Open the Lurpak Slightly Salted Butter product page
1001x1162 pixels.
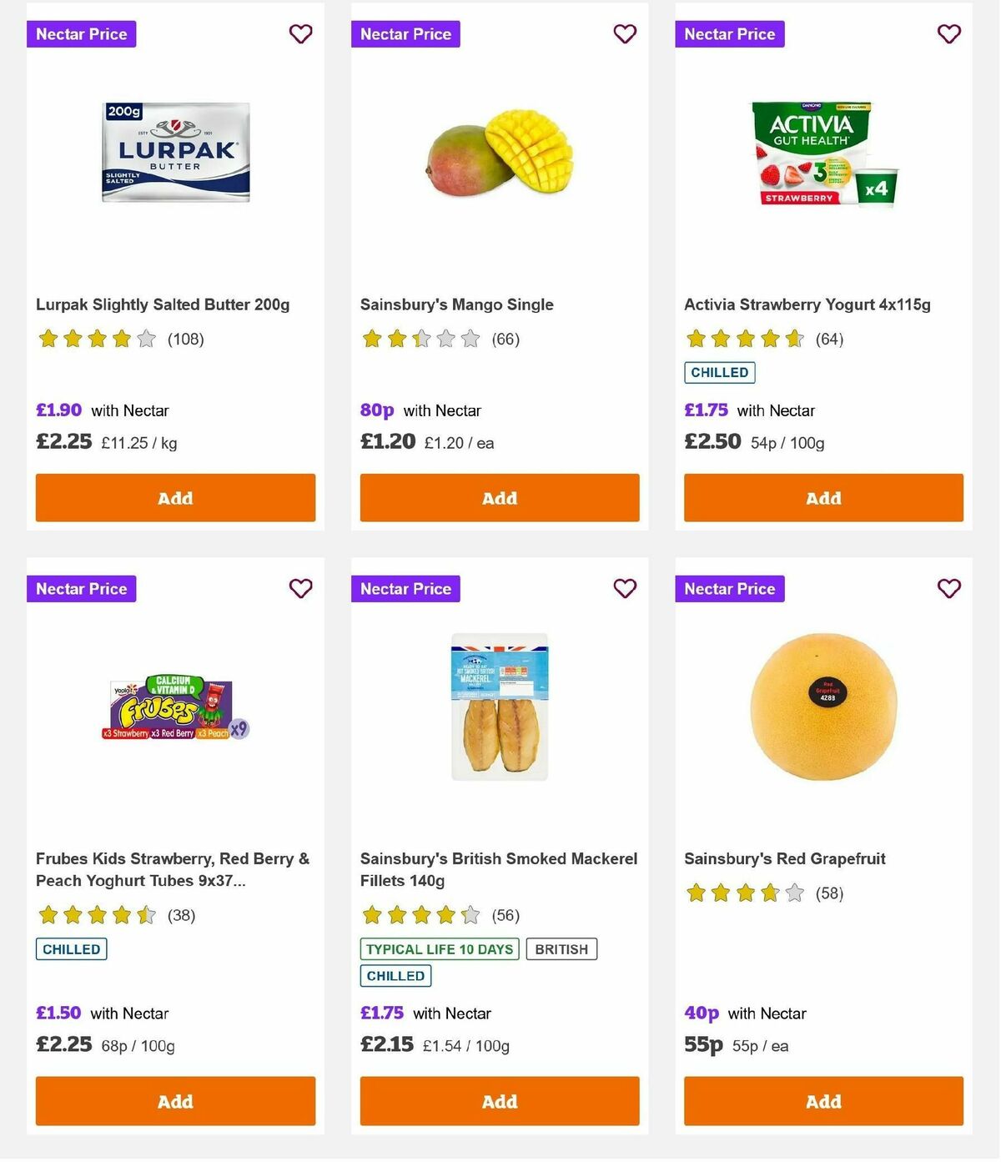[x=163, y=304]
